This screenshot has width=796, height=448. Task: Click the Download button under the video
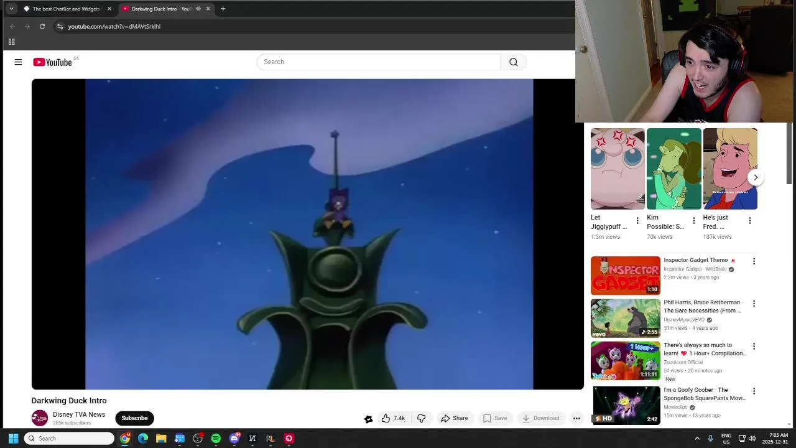tap(540, 418)
